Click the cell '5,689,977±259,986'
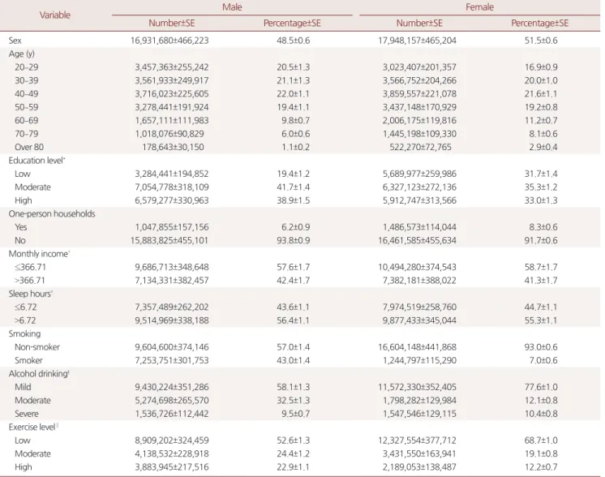 pyautogui.click(x=419, y=174)
